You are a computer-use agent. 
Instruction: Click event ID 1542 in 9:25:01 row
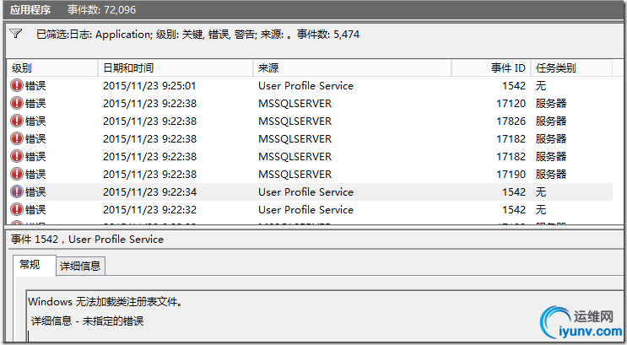pos(513,85)
